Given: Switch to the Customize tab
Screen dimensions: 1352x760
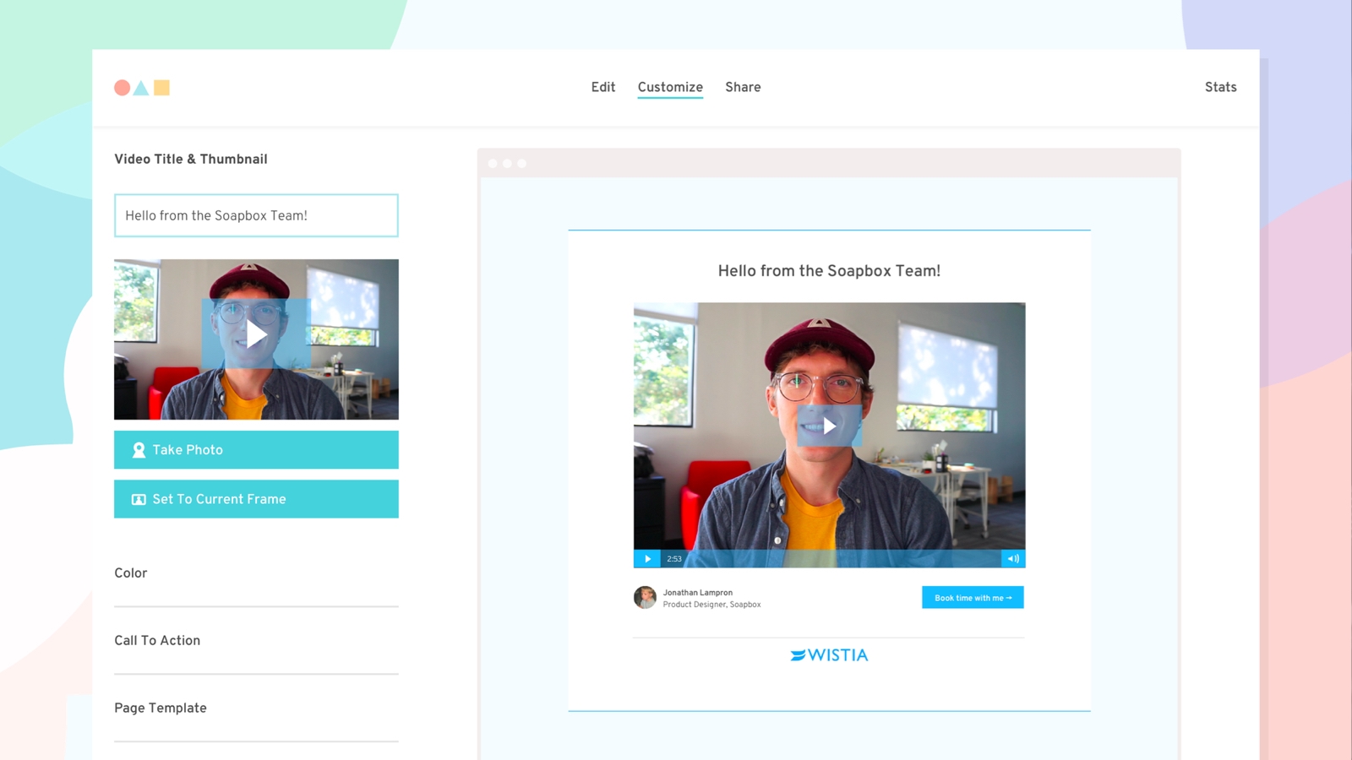Looking at the screenshot, I should coord(670,88).
